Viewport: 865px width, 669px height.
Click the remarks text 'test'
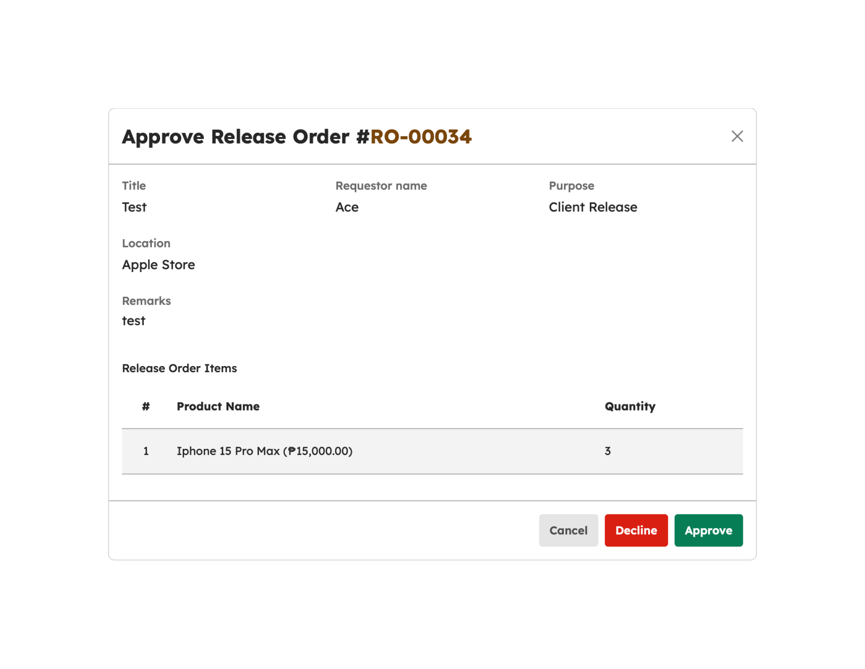coord(134,321)
